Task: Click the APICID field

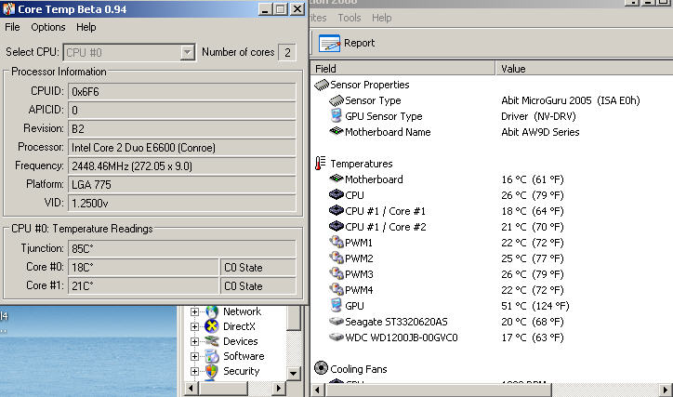Action: (x=182, y=111)
